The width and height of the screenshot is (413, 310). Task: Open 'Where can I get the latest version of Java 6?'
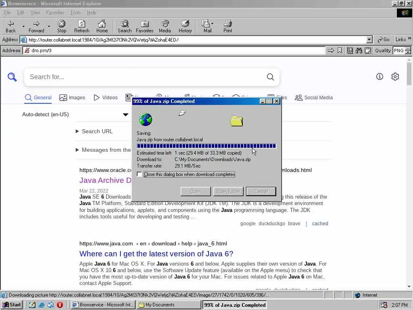(156, 253)
